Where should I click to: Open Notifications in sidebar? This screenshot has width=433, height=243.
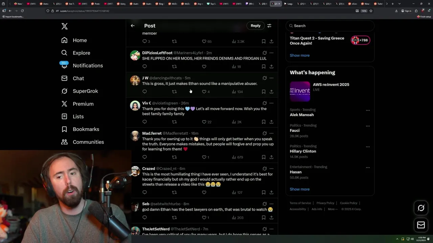pos(82,65)
